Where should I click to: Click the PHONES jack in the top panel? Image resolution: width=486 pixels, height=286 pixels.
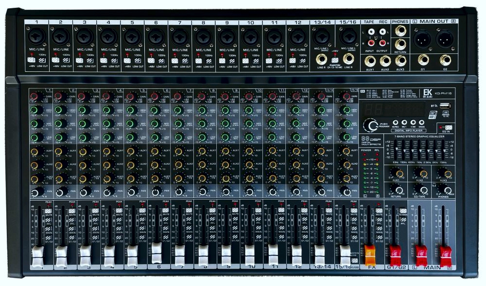coord(400,31)
